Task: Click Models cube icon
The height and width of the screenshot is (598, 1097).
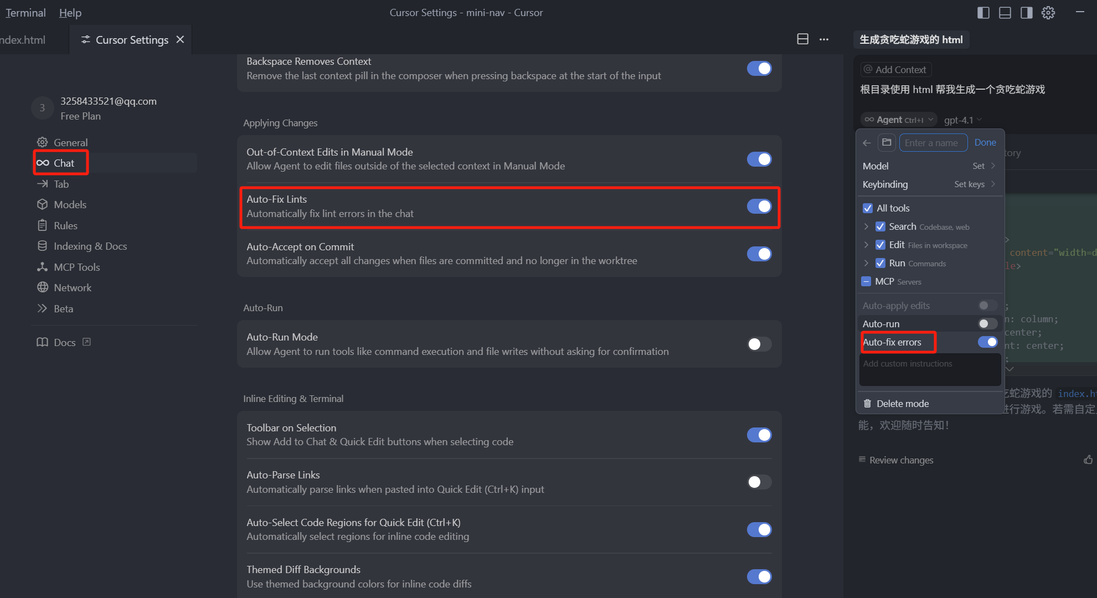Action: [x=42, y=204]
